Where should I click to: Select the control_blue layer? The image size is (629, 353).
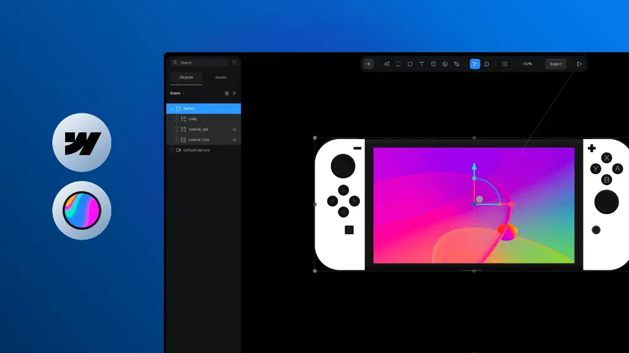pyautogui.click(x=204, y=140)
